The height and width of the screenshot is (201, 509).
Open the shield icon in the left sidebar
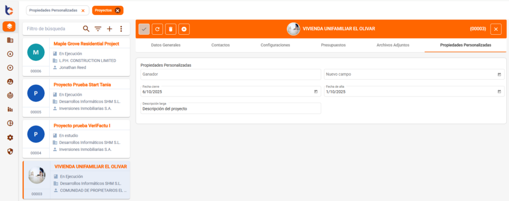pyautogui.click(x=10, y=151)
